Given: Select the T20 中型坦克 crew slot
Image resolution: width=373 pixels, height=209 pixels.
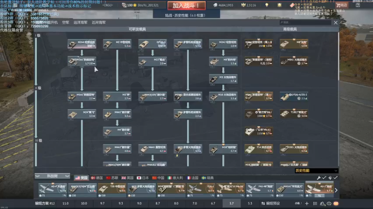Looking at the screenshot, I should coord(112,190).
